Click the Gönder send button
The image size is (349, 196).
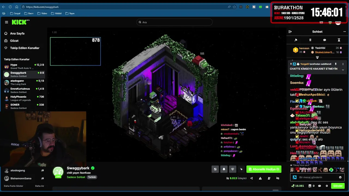338,186
